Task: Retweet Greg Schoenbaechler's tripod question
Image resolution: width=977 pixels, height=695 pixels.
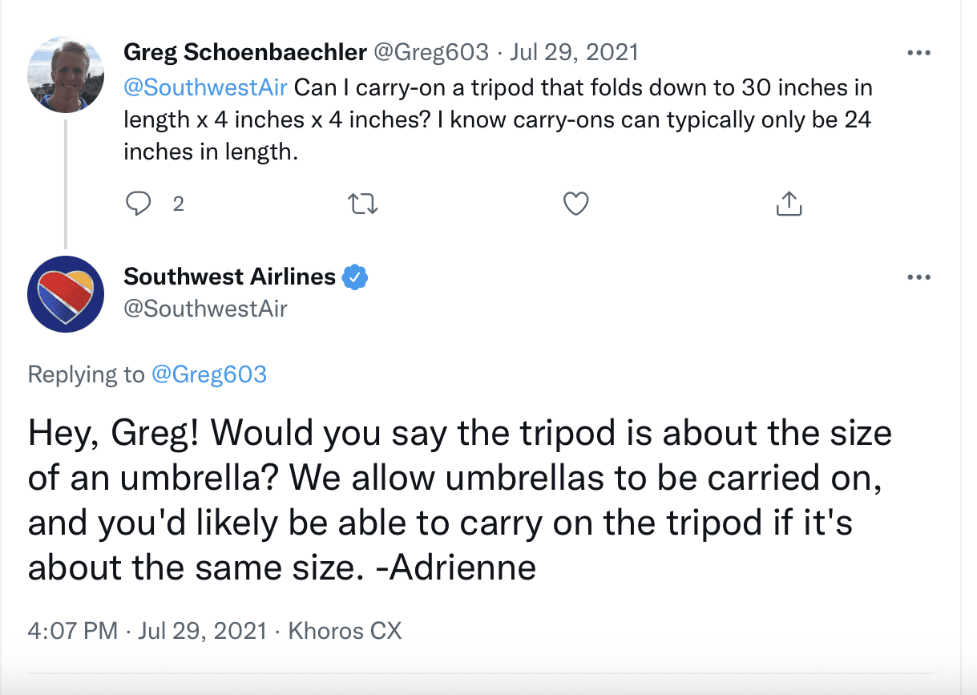Action: tap(365, 204)
